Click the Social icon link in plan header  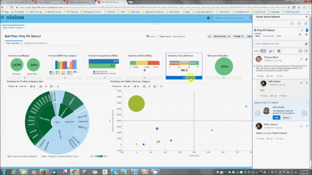[x=151, y=36]
